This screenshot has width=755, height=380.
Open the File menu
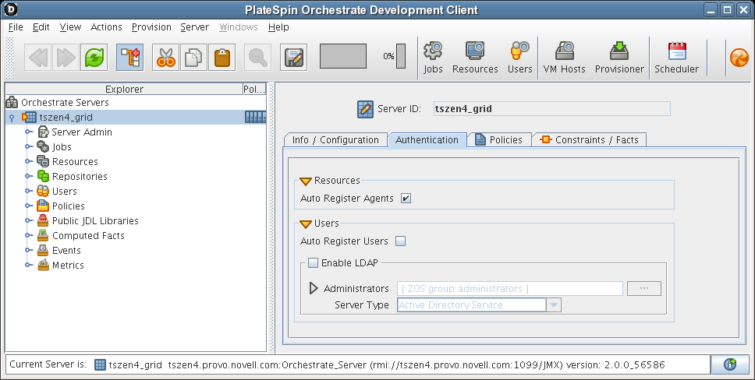16,27
